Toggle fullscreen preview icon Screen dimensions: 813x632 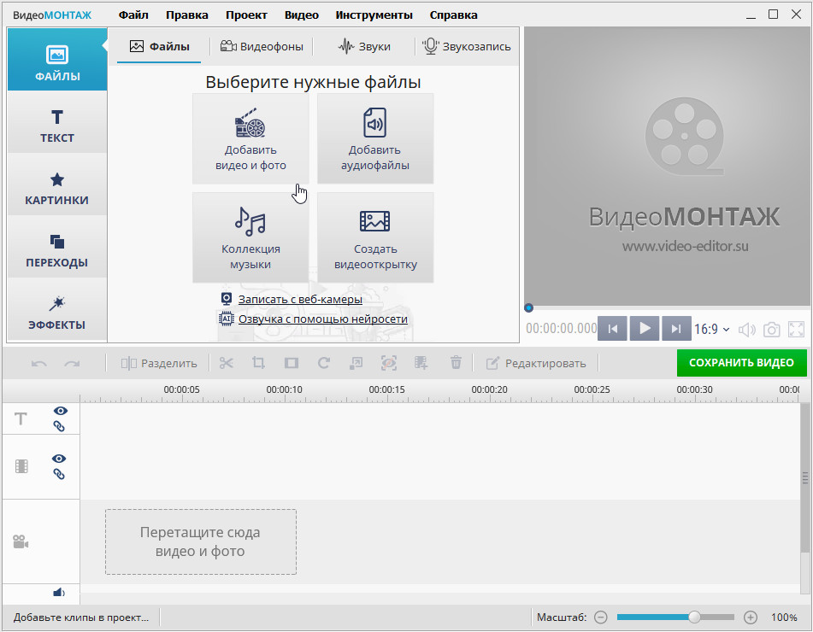coord(796,329)
